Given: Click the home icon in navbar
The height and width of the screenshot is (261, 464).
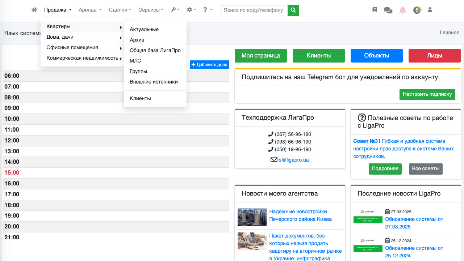Looking at the screenshot, I should click(x=34, y=10).
